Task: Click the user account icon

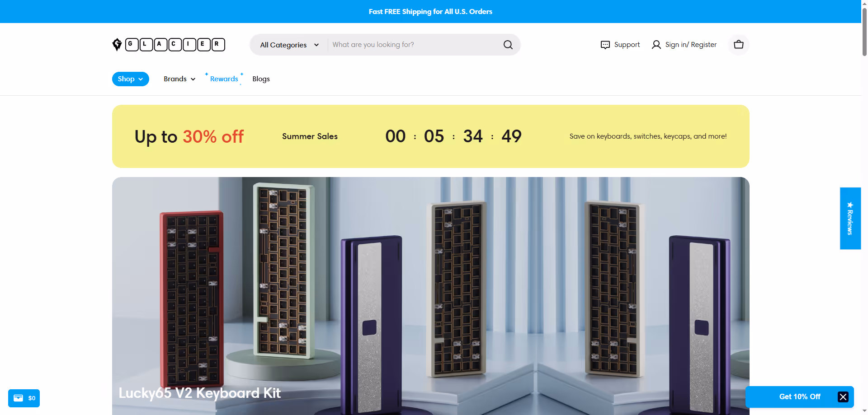Action: coord(656,45)
